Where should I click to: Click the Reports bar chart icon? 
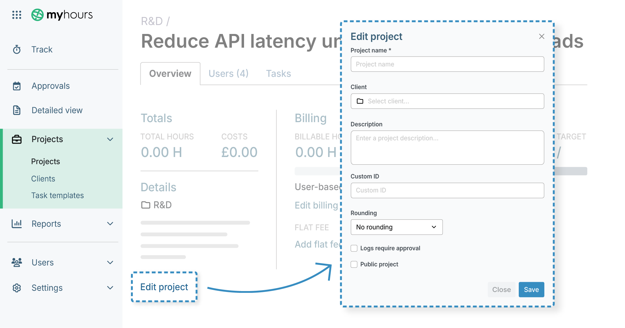coord(17,224)
